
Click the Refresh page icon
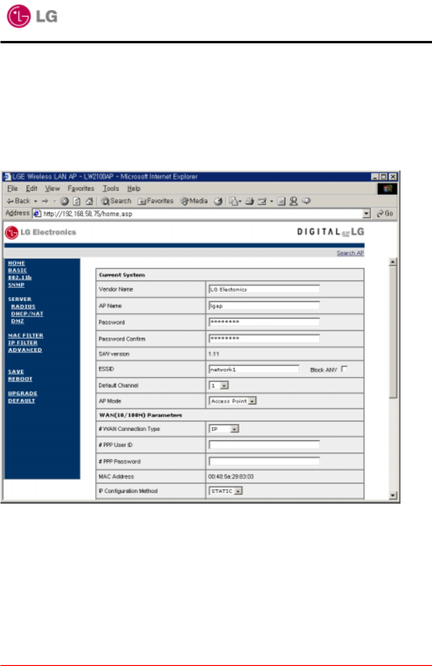pos(77,201)
